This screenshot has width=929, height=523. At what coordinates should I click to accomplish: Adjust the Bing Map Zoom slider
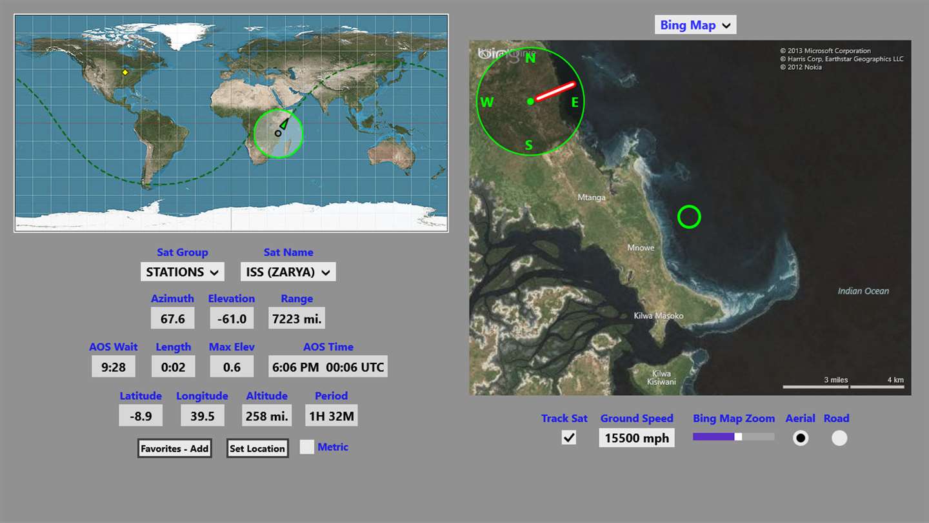[734, 437]
